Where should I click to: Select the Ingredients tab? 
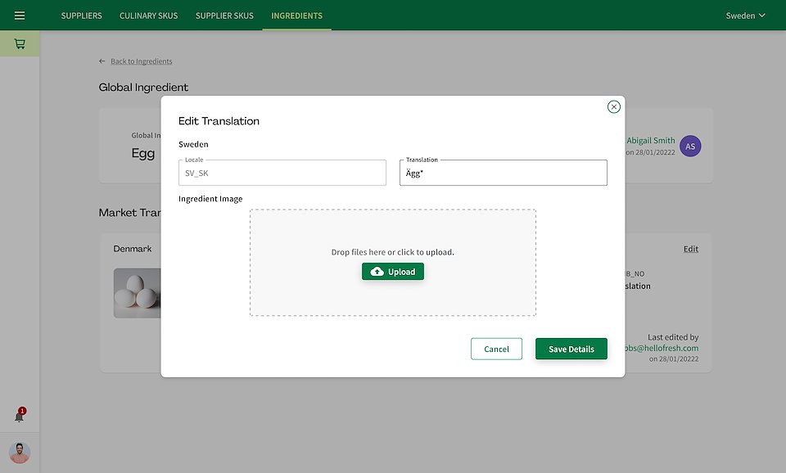coord(296,16)
